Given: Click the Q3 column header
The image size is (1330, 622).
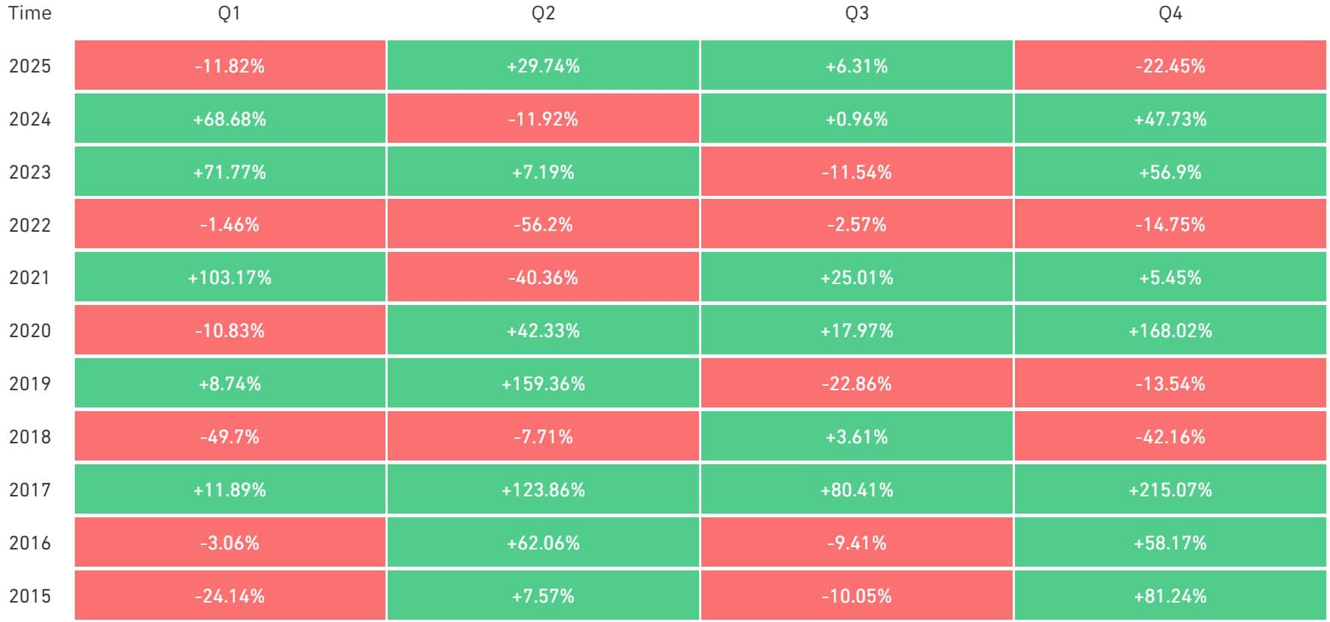Looking at the screenshot, I should coord(857,13).
